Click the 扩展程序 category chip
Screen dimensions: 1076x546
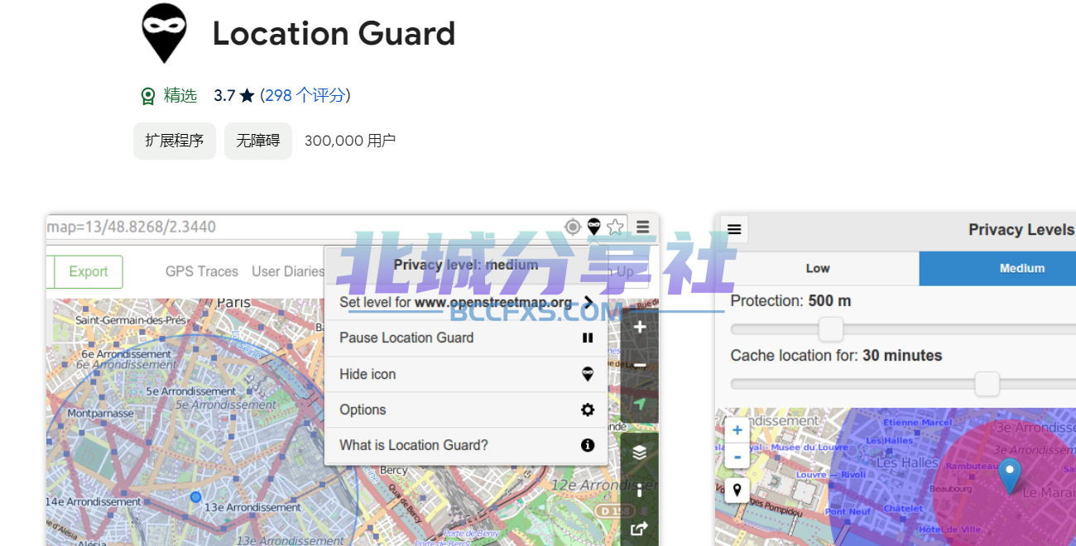pyautogui.click(x=175, y=141)
